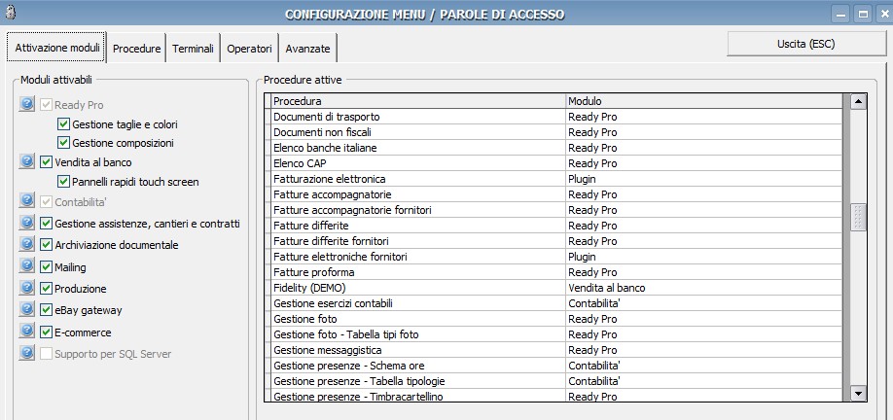Click the help icon beside E-commerce
Screen dimensions: 893x420
(27, 332)
